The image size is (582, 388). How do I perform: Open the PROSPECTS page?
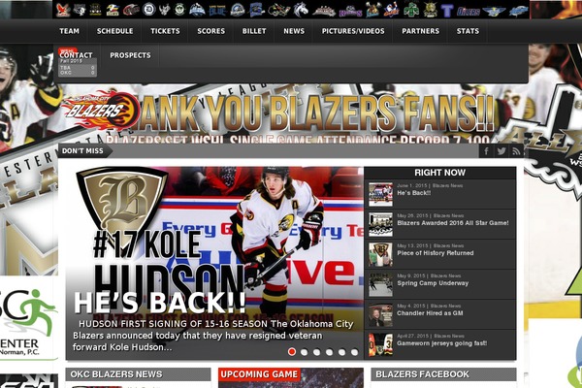pyautogui.click(x=130, y=55)
